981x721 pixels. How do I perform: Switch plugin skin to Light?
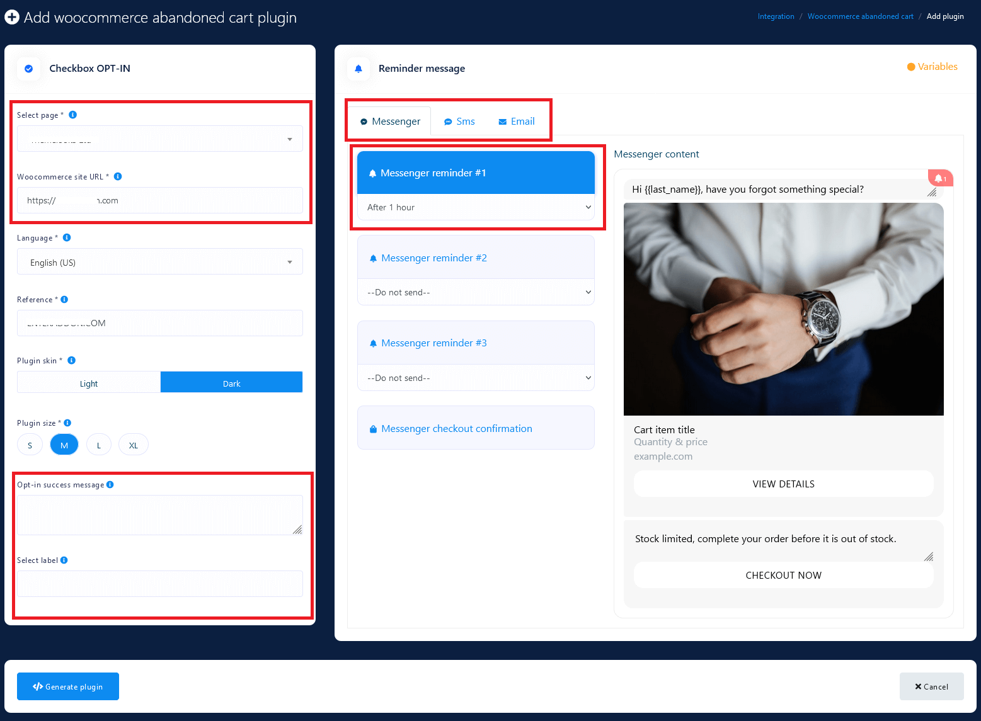point(89,383)
